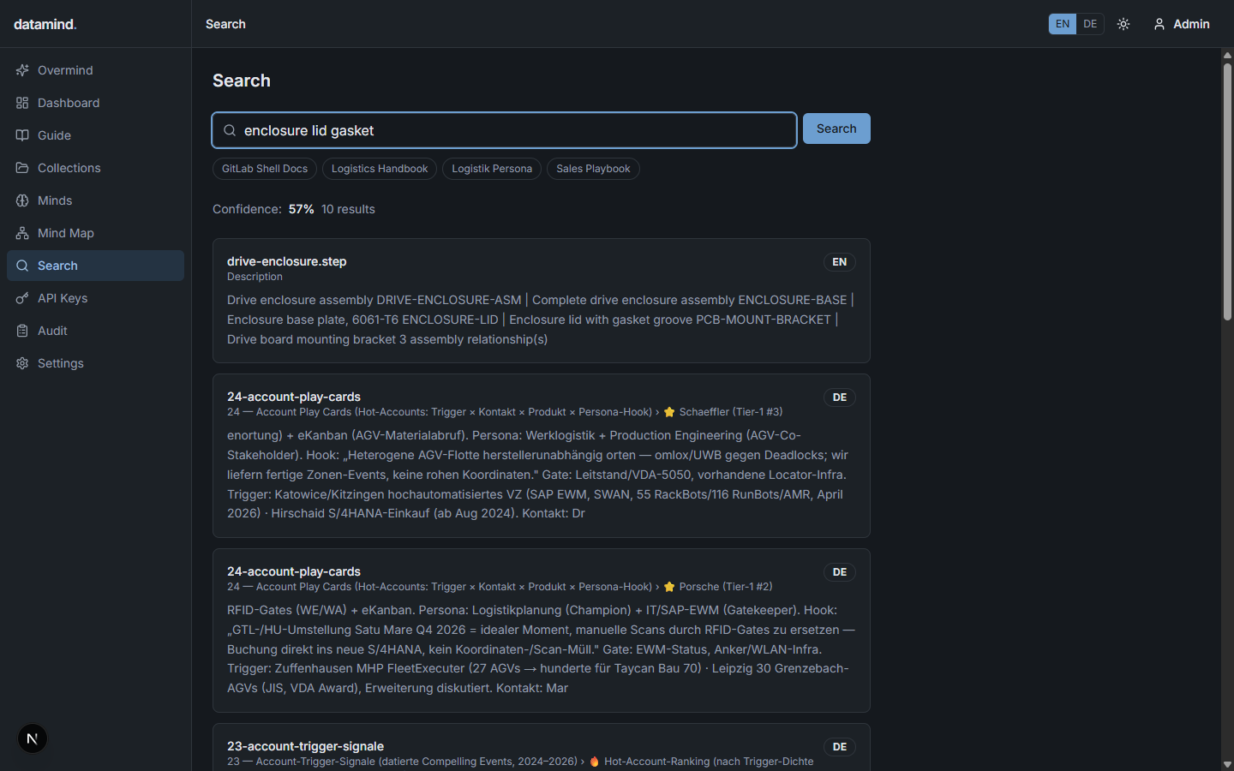Open API Keys page
1234x771 pixels.
(95, 298)
